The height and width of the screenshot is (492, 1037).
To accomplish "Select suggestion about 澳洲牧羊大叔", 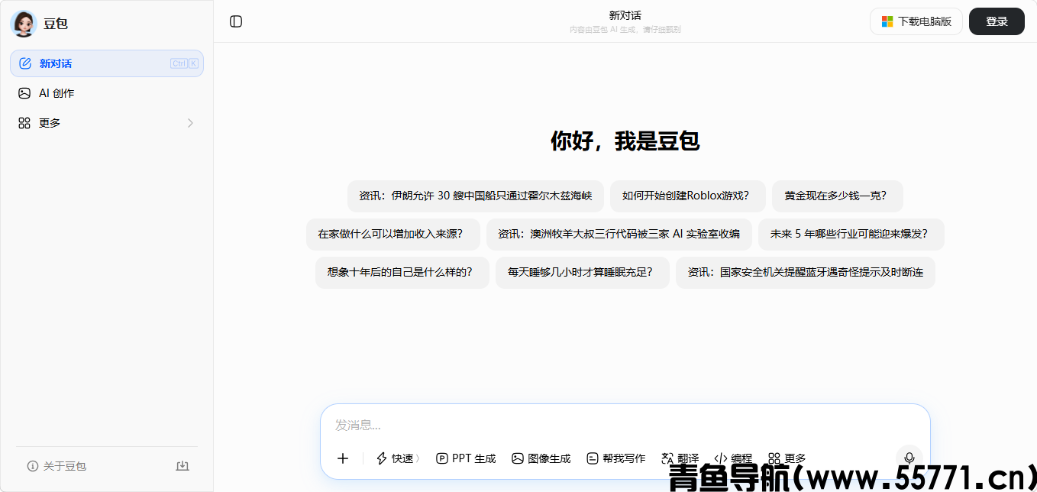I will tap(619, 235).
